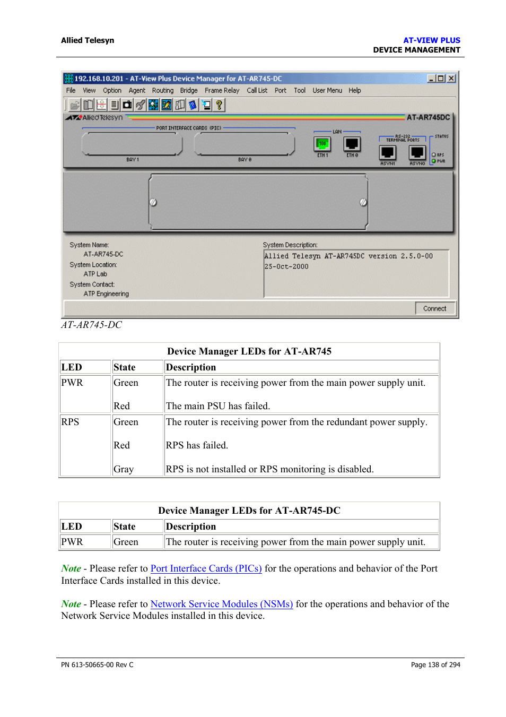Open the Call List menu
Viewport: 506px width, 717px height.
coord(257,91)
